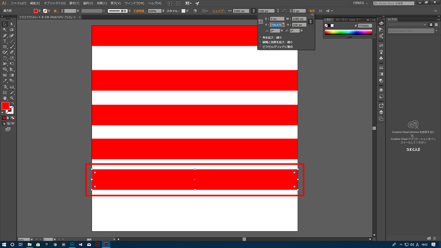441x248 pixels.
Task: Click the white swatch in Color panel
Action: [332, 26]
